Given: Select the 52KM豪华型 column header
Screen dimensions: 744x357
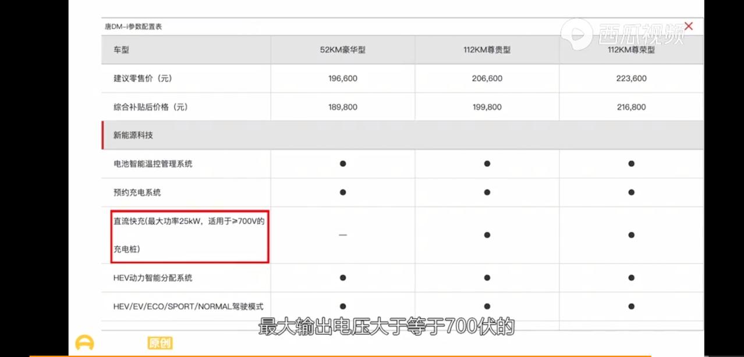Looking at the screenshot, I should point(343,50).
